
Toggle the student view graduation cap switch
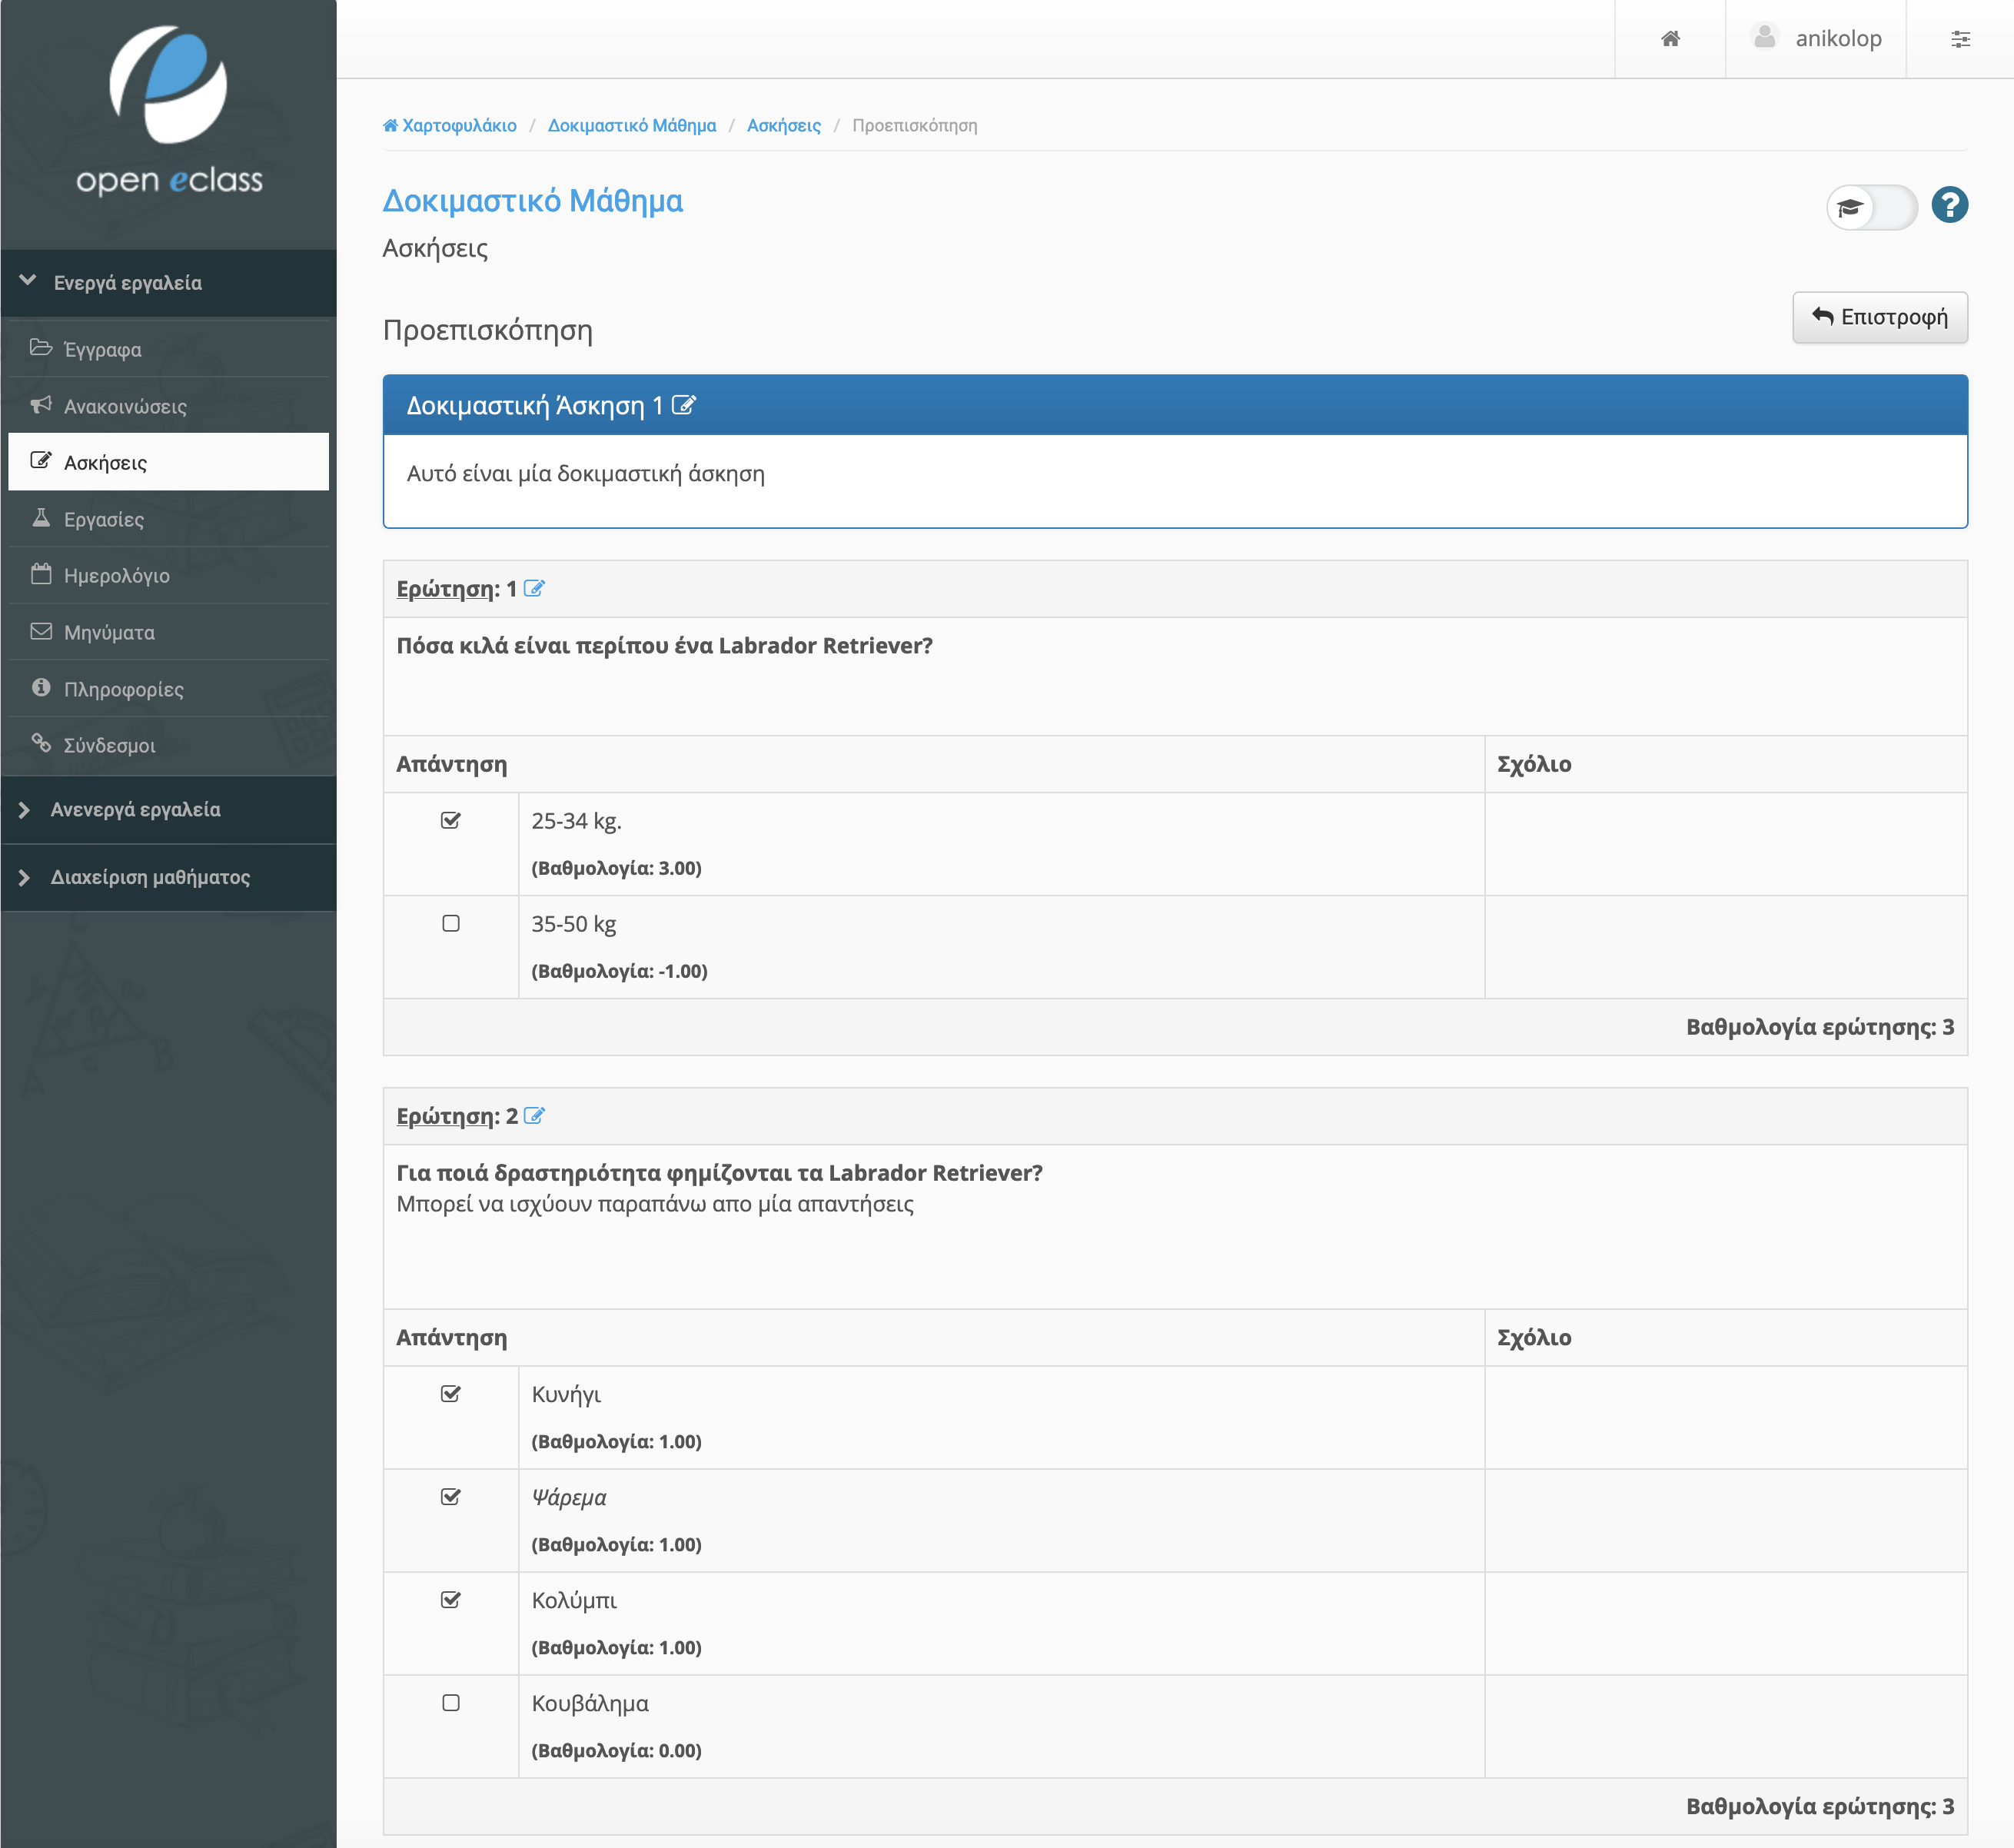[1871, 207]
